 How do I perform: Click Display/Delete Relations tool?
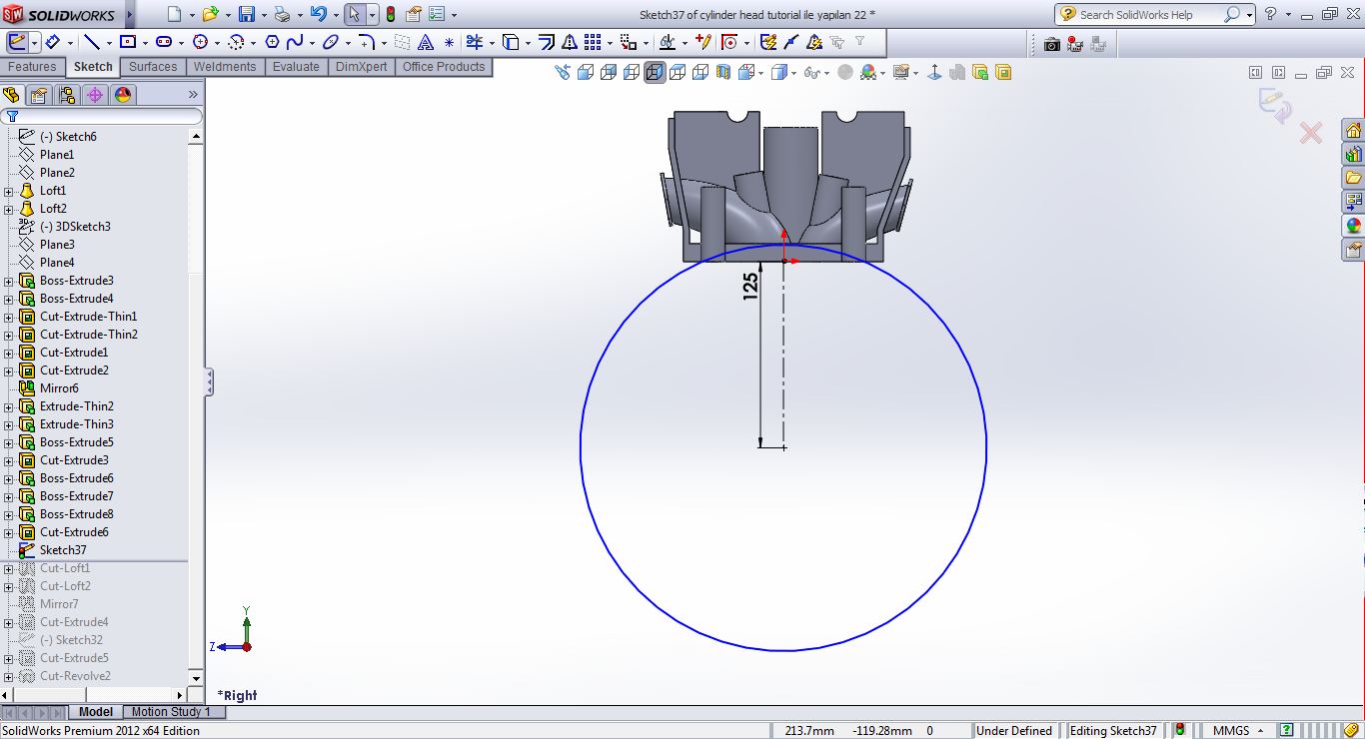pos(668,43)
